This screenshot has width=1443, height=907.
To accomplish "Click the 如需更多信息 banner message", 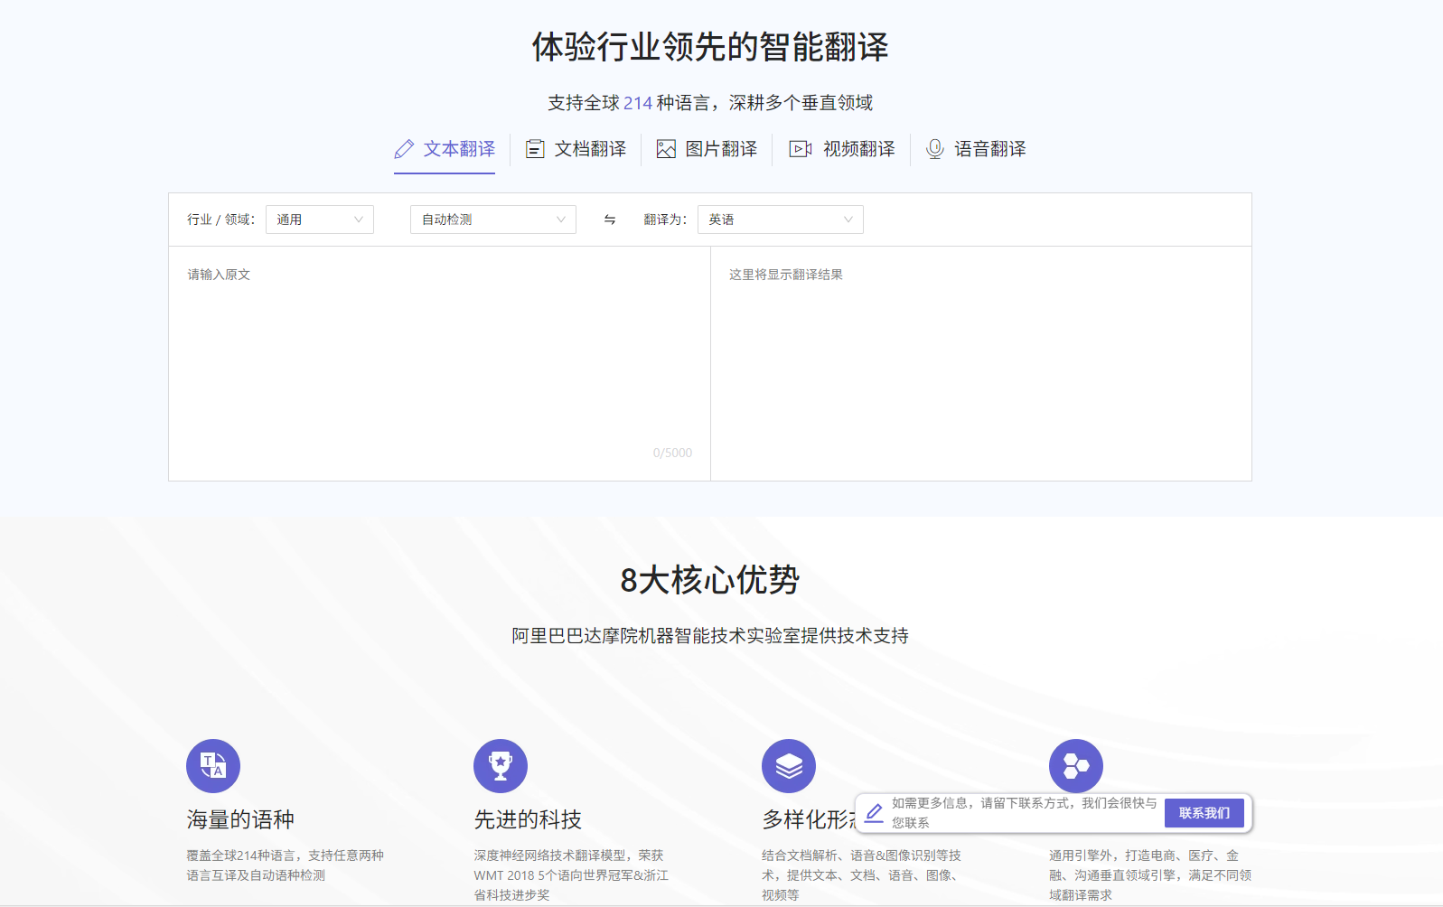I will click(x=1024, y=813).
